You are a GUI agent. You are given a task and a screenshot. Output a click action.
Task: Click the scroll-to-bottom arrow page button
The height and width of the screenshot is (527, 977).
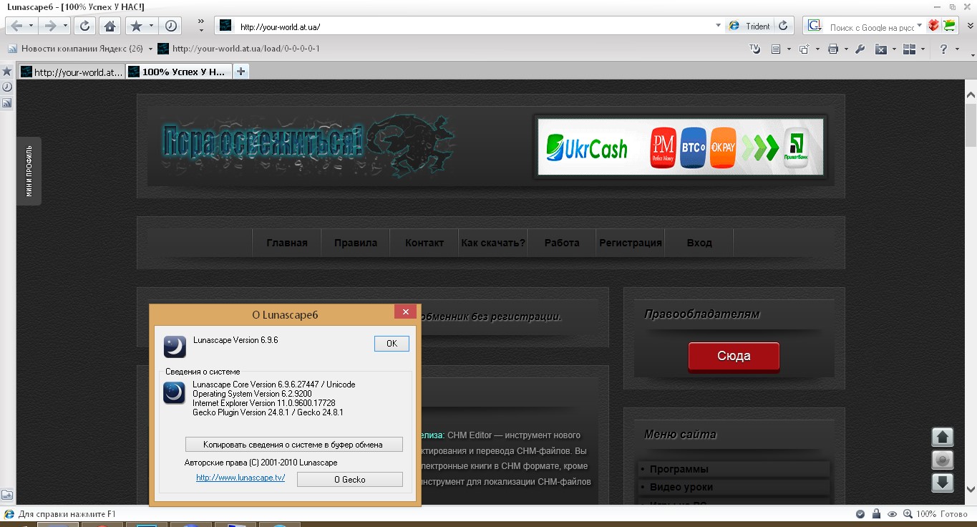[943, 483]
